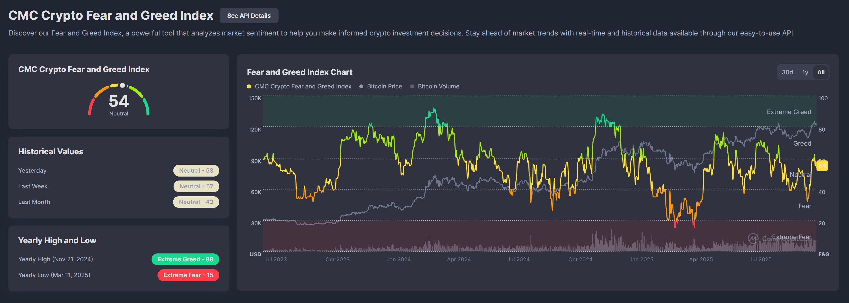
Task: Click the yellow Fear and Greed legend dot
Action: click(x=249, y=86)
